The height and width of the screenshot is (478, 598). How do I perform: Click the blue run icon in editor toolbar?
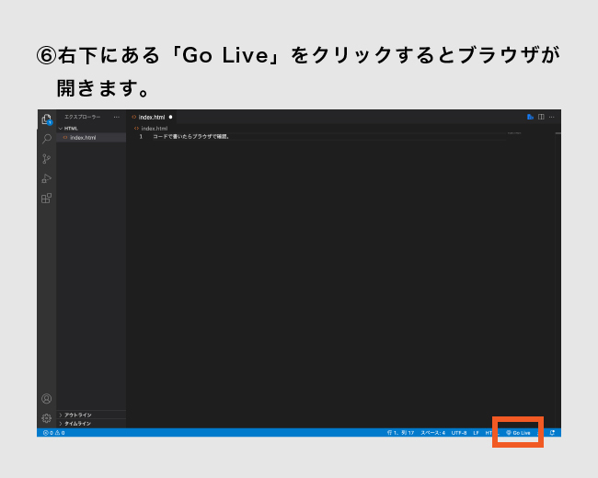(x=530, y=117)
